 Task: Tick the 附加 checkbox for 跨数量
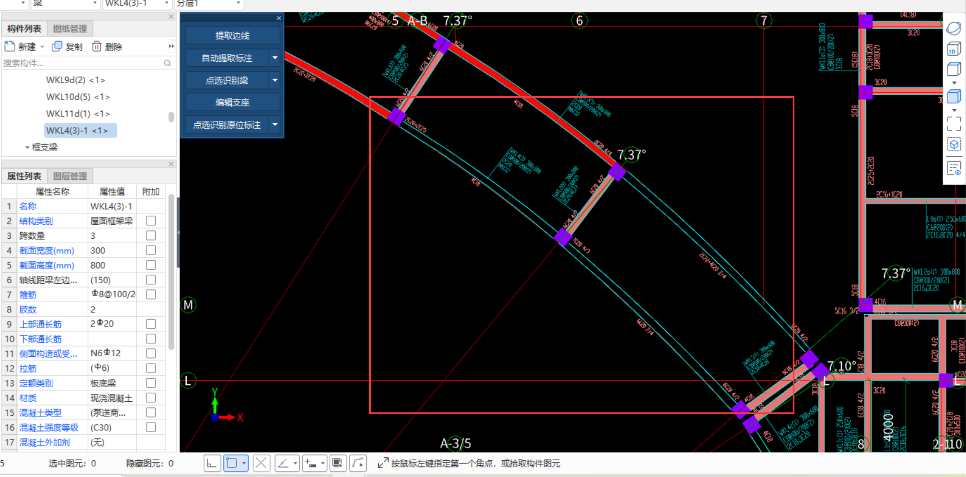pyautogui.click(x=151, y=235)
